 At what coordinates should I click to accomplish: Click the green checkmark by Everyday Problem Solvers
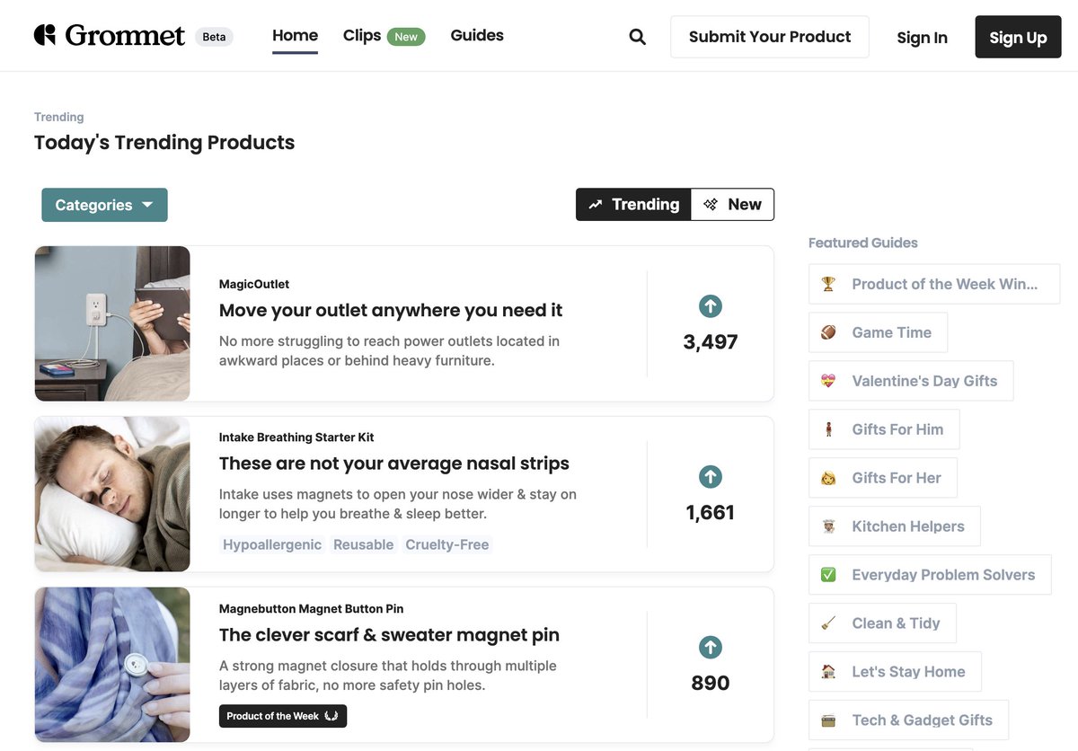tap(828, 575)
